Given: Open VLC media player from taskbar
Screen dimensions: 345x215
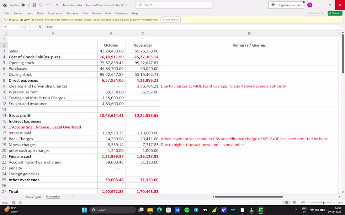Looking at the screenshot, I should click(251, 210).
